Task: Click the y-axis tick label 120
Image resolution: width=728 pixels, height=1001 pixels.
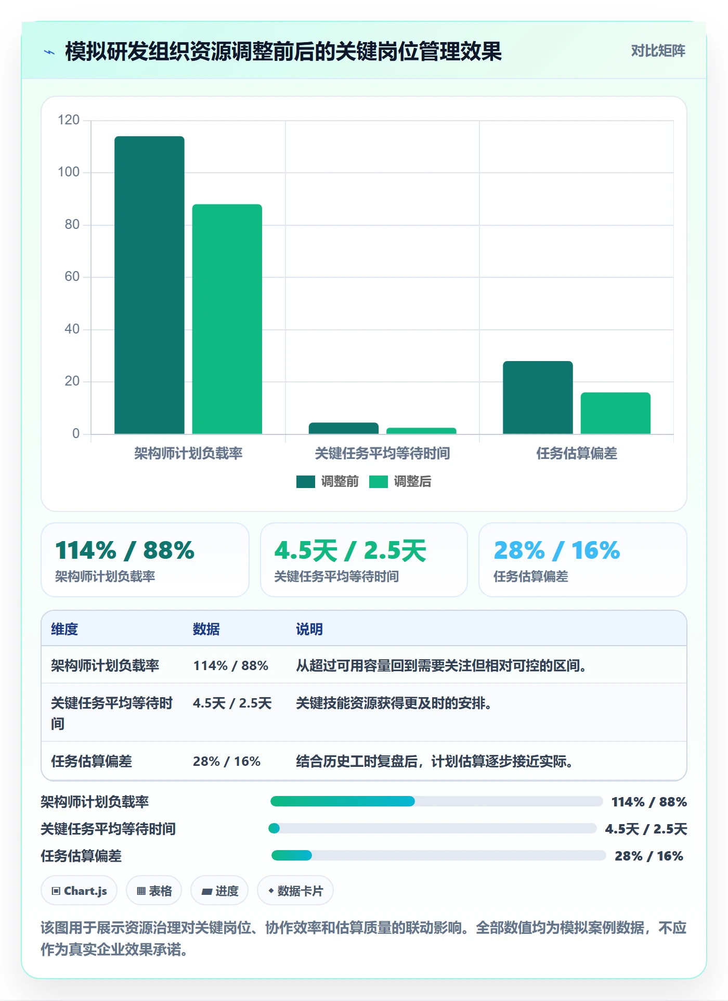Action: (69, 120)
